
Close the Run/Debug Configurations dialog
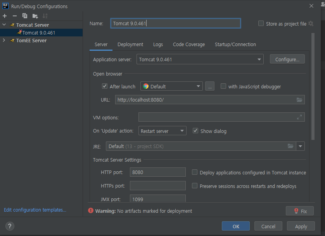[x=311, y=6]
